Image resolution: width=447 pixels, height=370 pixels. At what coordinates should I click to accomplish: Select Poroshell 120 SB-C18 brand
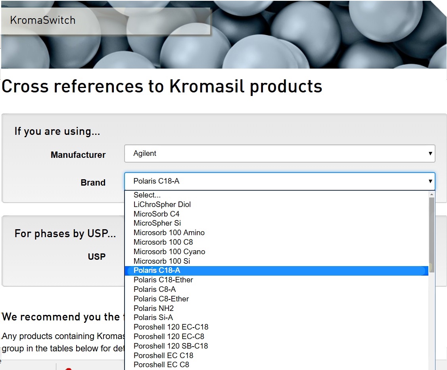276,346
